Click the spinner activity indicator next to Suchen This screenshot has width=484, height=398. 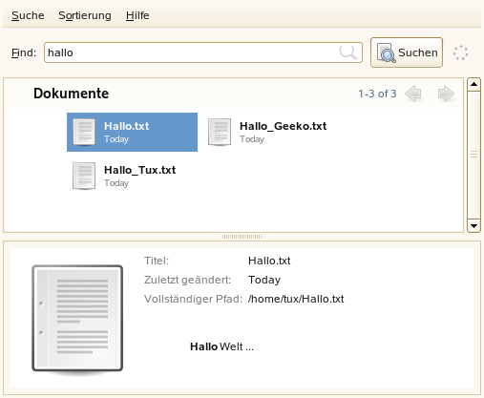tap(460, 52)
